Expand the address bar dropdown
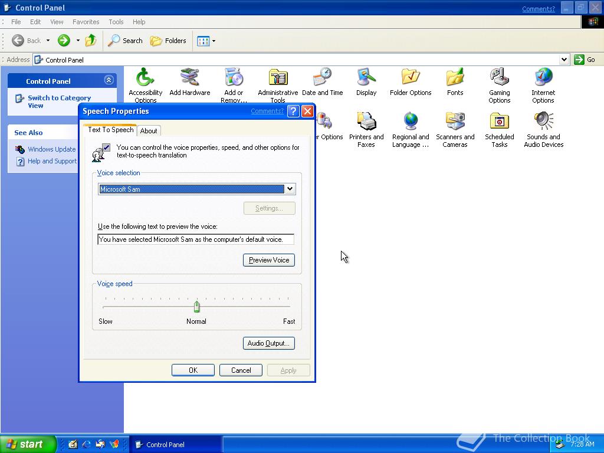Screen dimensions: 604x453 point(564,59)
